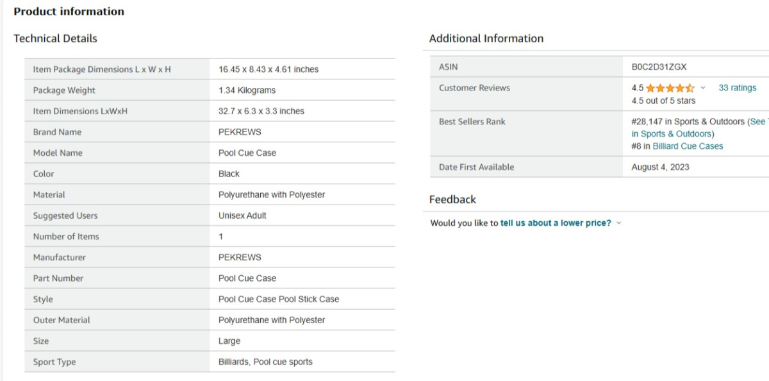Click 'tell us about a lower price?' link
The width and height of the screenshot is (769, 381).
point(556,223)
